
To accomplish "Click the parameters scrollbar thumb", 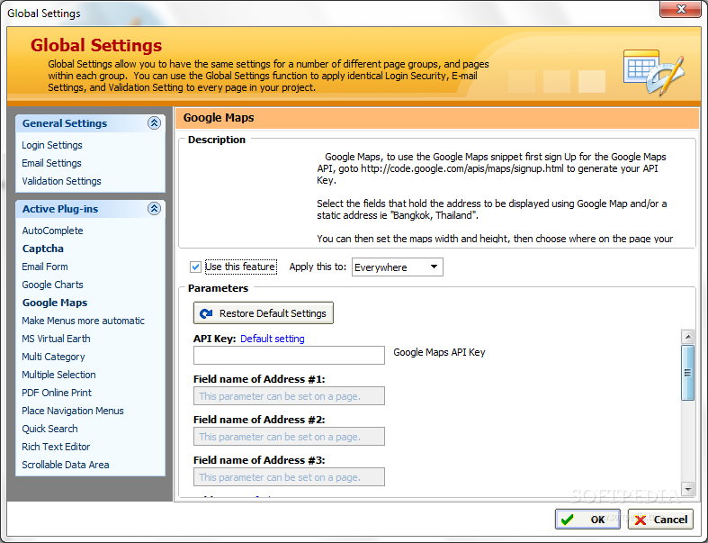I will coord(687,373).
